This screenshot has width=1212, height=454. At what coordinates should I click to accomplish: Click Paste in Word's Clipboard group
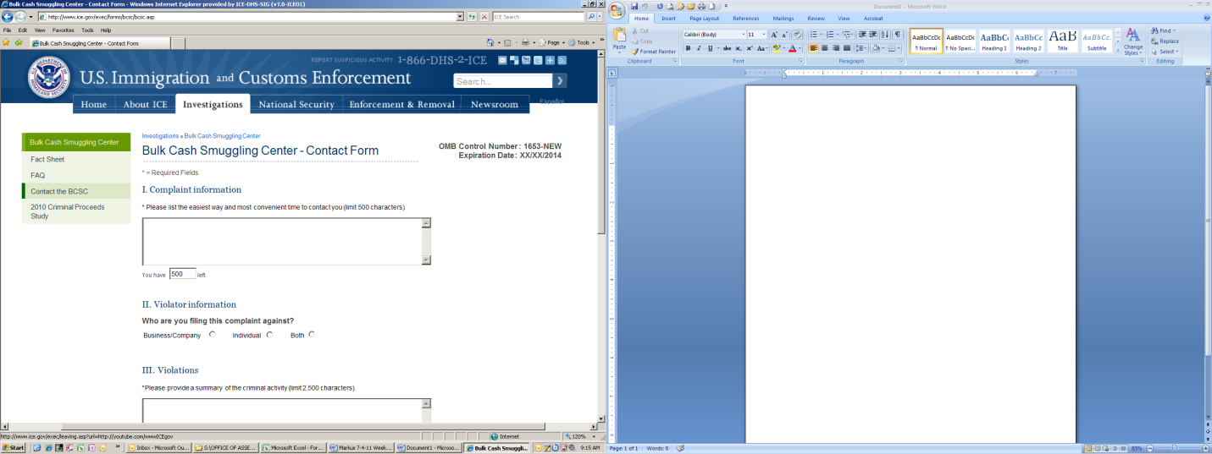point(620,40)
